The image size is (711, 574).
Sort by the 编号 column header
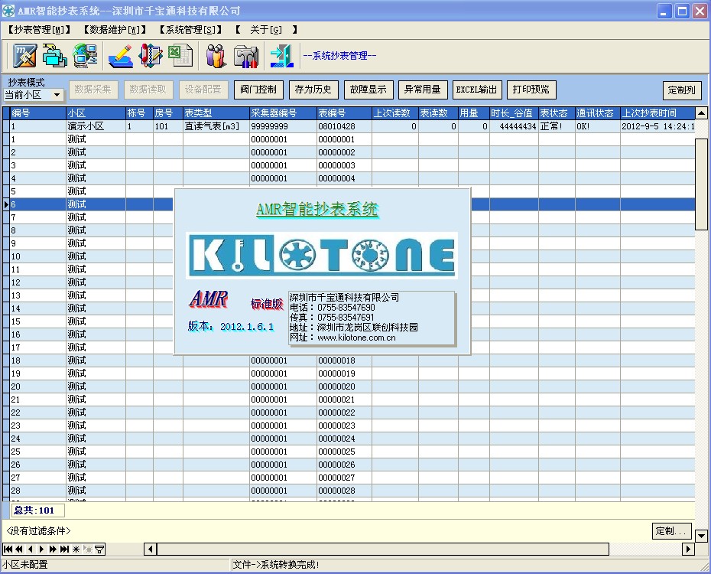(38, 113)
